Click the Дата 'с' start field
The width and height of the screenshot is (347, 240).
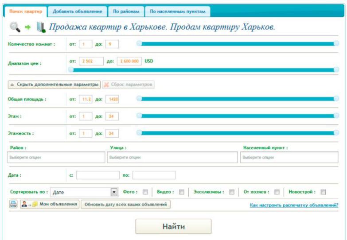coord(97,175)
